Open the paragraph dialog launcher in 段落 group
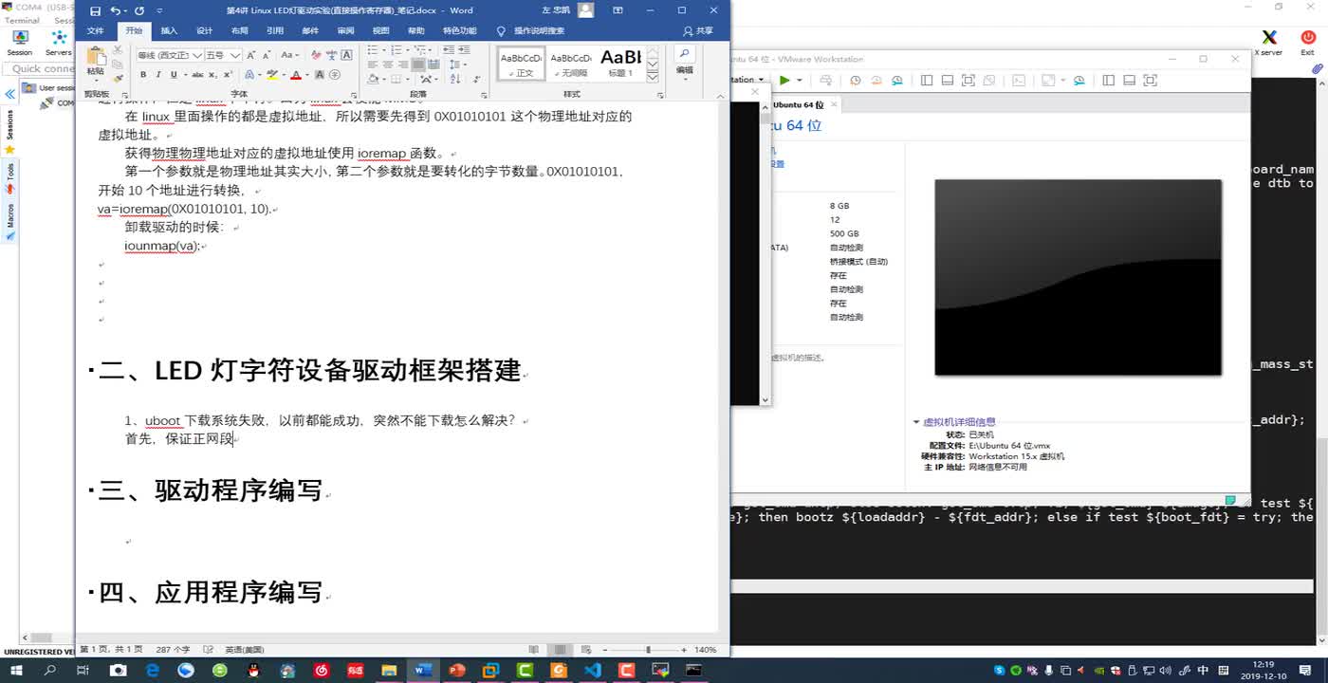Viewport: 1328px width, 683px height. tap(483, 95)
